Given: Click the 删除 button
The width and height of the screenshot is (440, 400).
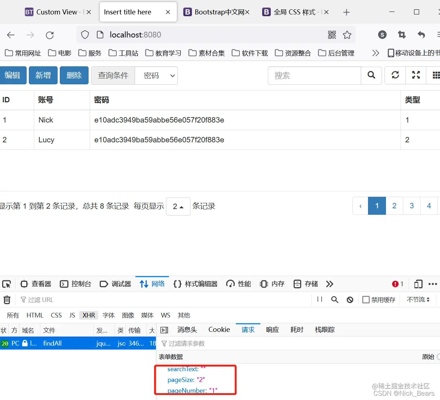Looking at the screenshot, I should coord(74,75).
